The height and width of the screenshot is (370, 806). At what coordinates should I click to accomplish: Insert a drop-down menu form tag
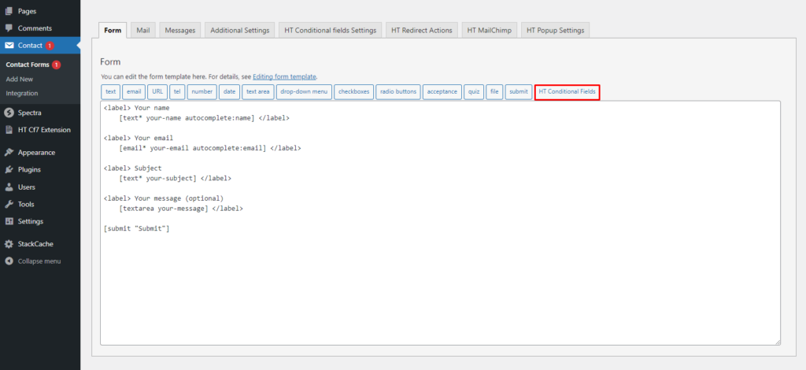coord(303,91)
